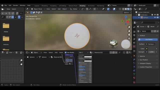Image resolution: width=160 pixels, height=90 pixels.
Task: Toggle Sphere visibility eye icon
Action: click(x=155, y=17)
